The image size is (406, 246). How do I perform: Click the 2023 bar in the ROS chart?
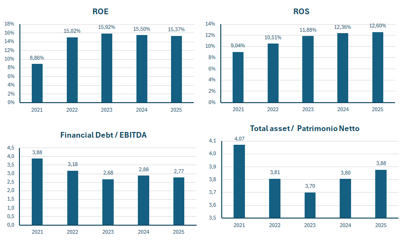[x=308, y=70]
